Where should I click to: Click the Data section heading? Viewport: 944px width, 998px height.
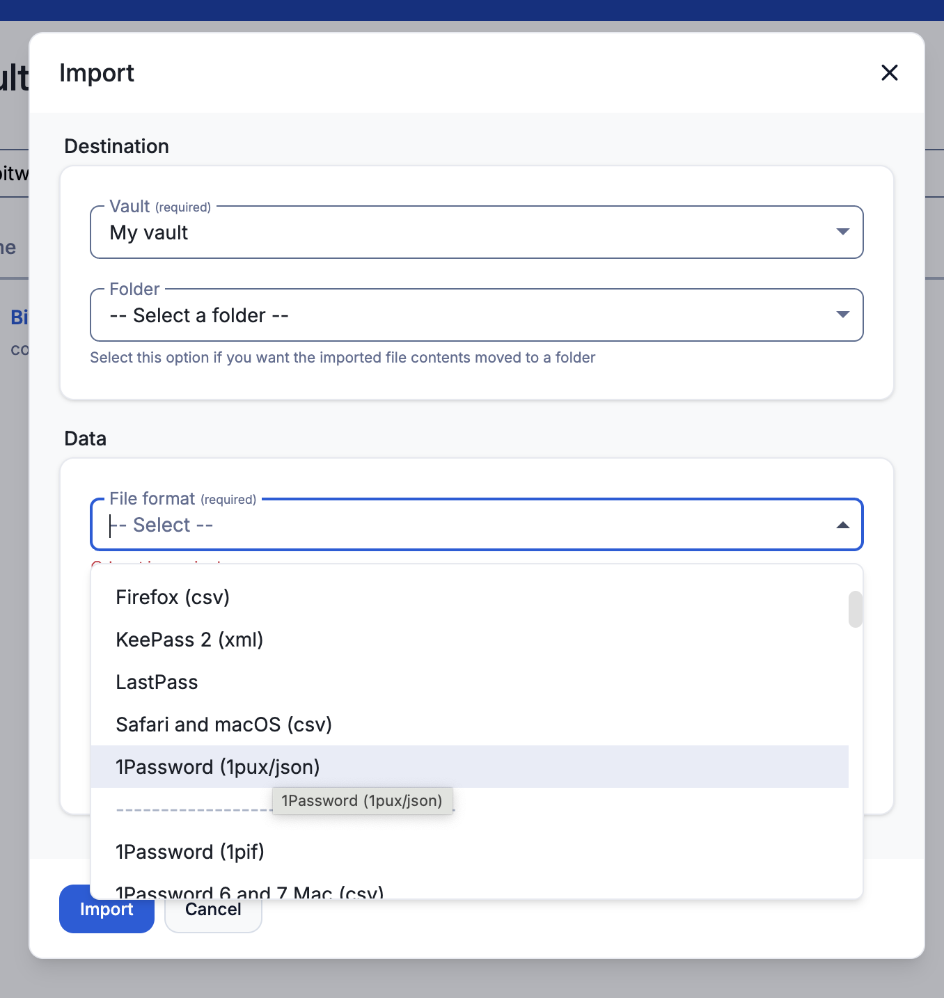86,438
